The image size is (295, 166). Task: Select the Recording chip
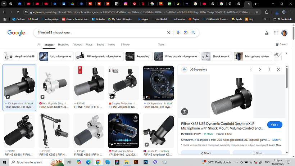pos(139,57)
